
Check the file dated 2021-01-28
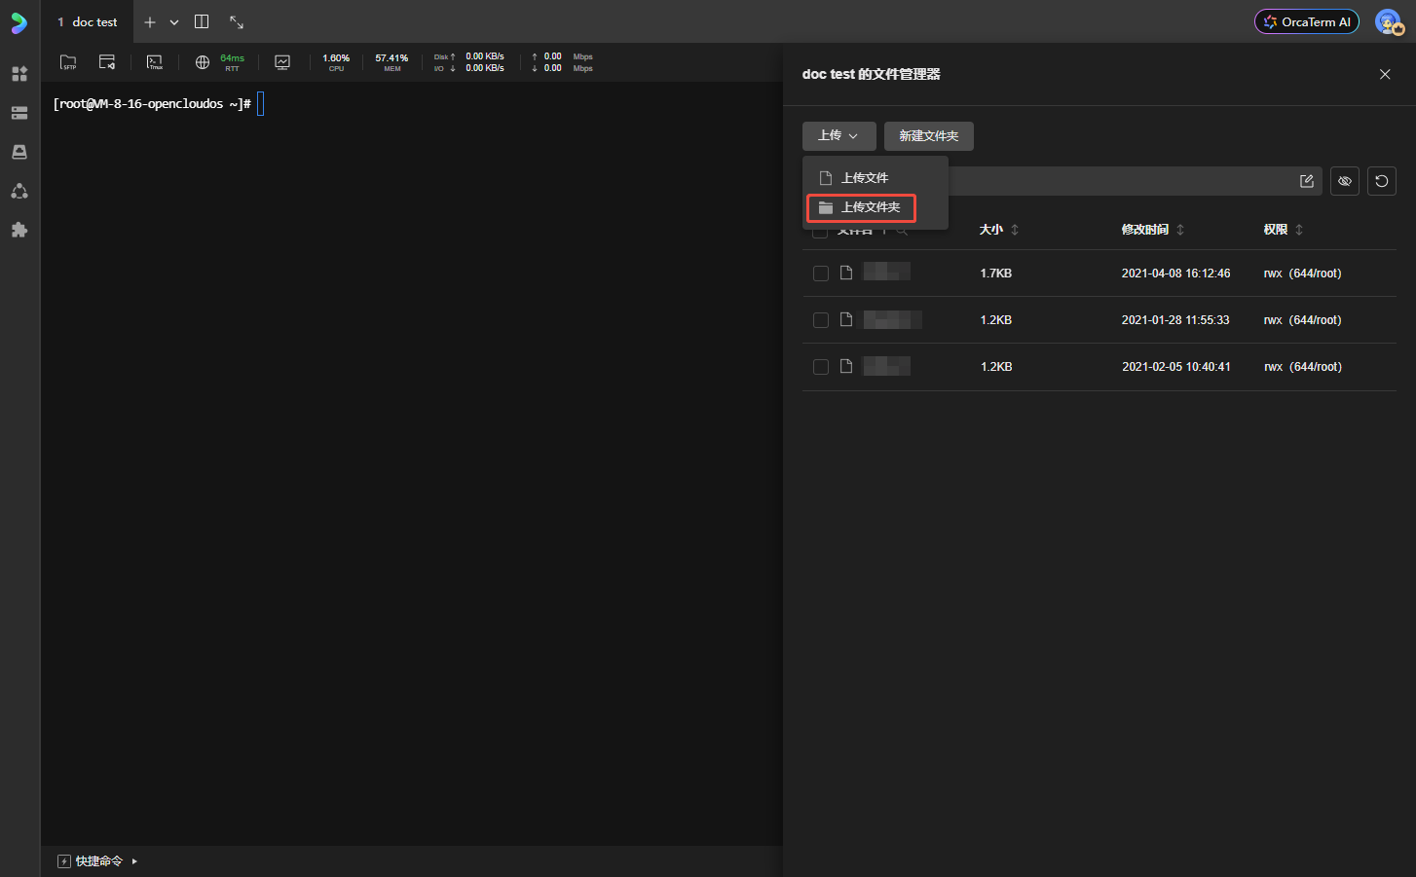pos(821,320)
